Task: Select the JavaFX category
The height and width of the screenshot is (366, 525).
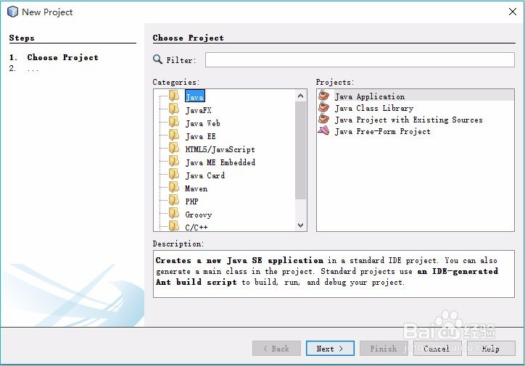Action: tap(198, 110)
